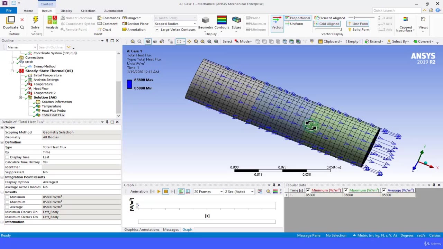Image resolution: width=443 pixels, height=249 pixels.
Task: Toggle the Minimum result checkbox in Details
Action: point(7,197)
